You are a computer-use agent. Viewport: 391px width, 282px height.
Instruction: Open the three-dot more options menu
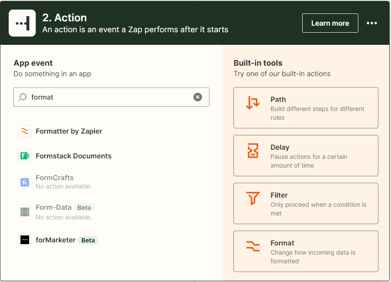(371, 23)
